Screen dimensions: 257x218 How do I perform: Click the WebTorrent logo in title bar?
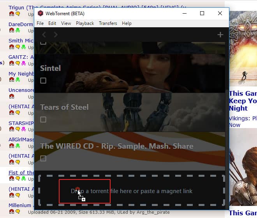pos(40,14)
